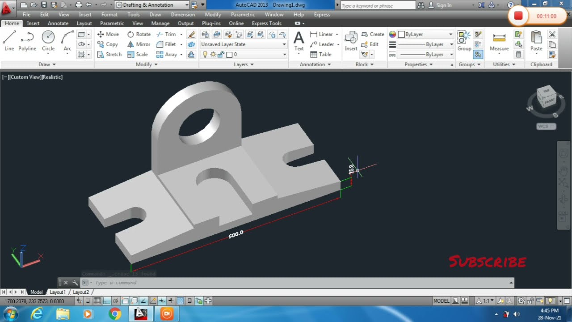Open the Drafting & Annotation workspace dropdown
This screenshot has width=572, height=322.
[x=152, y=5]
